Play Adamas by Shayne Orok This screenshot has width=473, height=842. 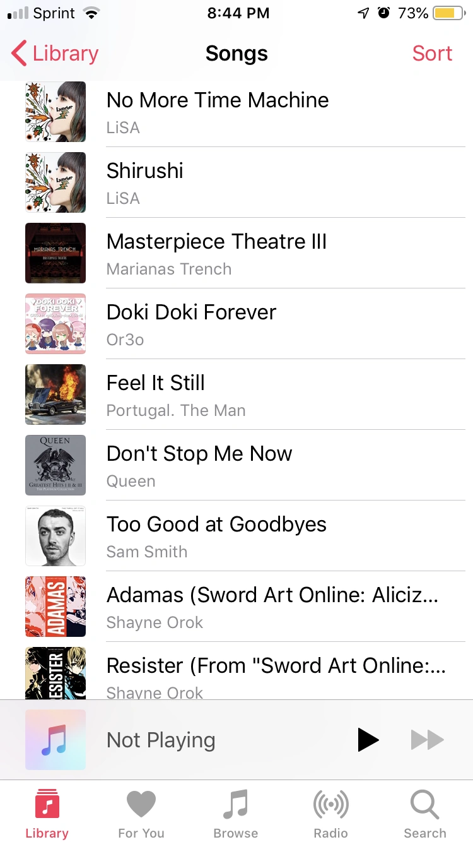click(272, 607)
